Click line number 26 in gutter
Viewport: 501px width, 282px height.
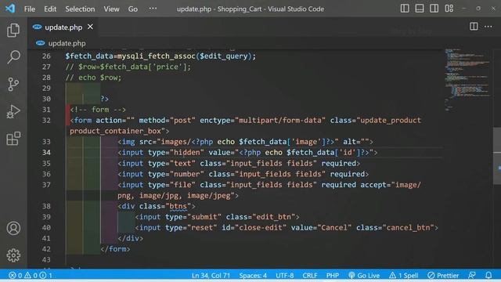[x=46, y=56]
